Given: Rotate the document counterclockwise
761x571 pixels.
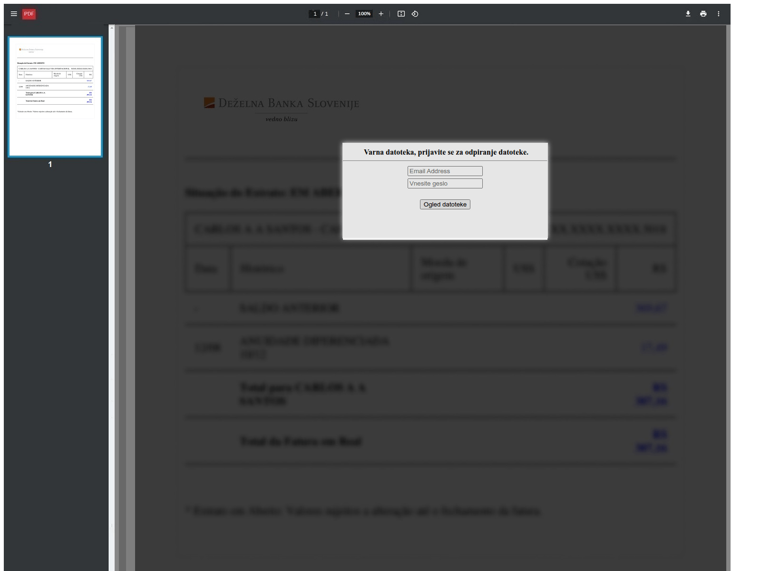Looking at the screenshot, I should pyautogui.click(x=415, y=14).
